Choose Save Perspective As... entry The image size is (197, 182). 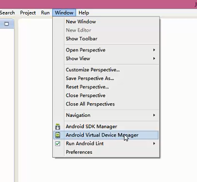[106, 78]
